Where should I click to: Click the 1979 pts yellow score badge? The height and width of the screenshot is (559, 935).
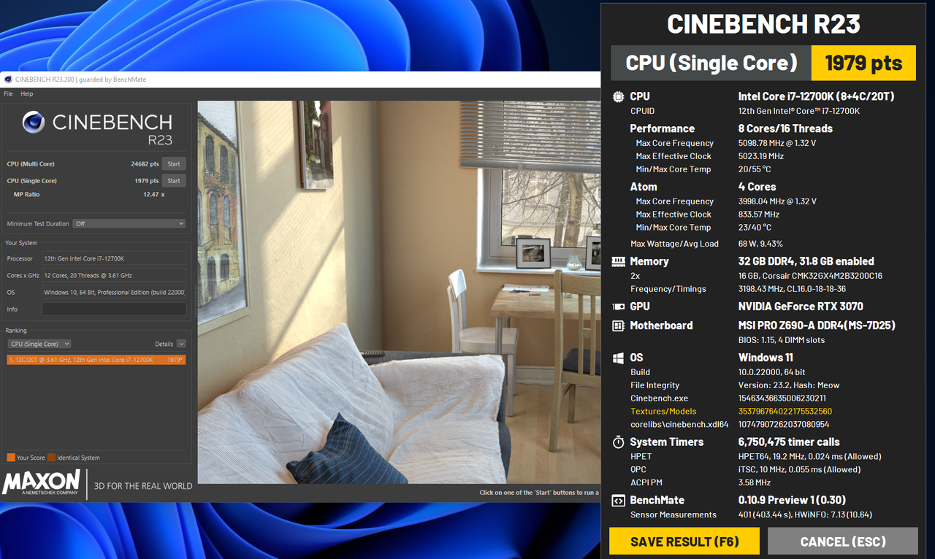tap(863, 63)
